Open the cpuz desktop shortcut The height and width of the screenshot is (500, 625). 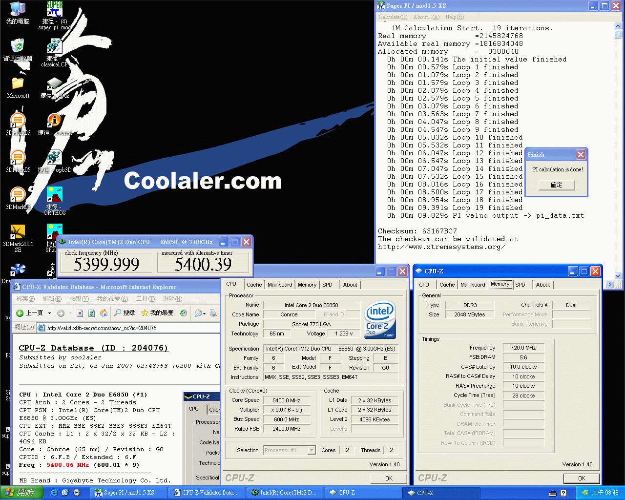(55, 88)
